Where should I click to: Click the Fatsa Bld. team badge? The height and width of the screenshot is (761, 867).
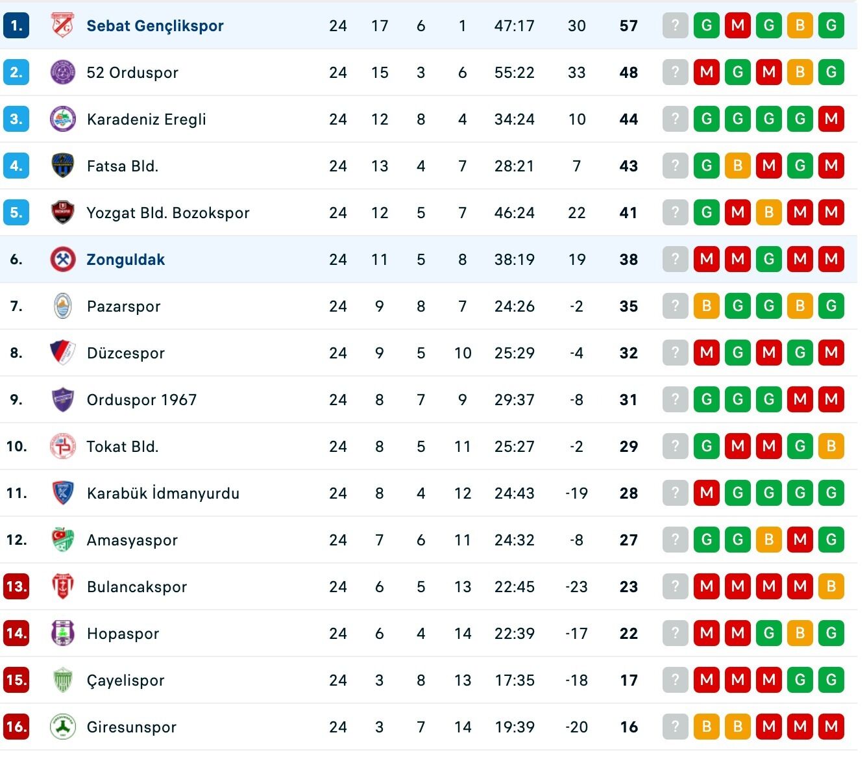[63, 166]
